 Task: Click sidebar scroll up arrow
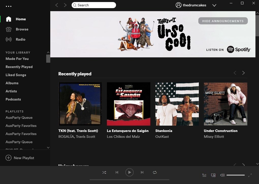48,53
